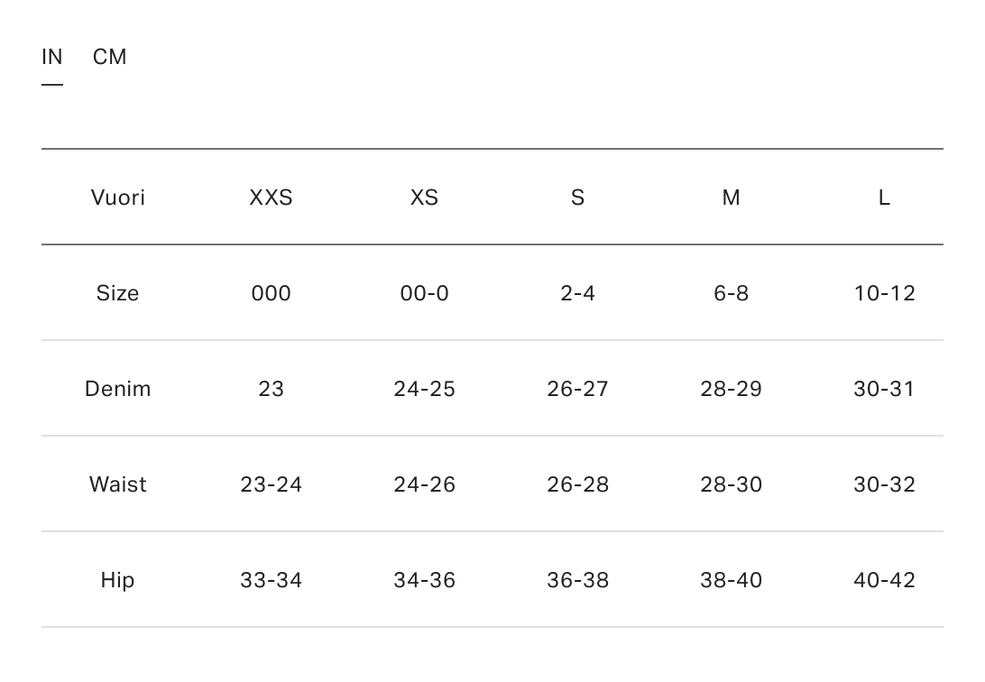Click the M size column header

(732, 198)
